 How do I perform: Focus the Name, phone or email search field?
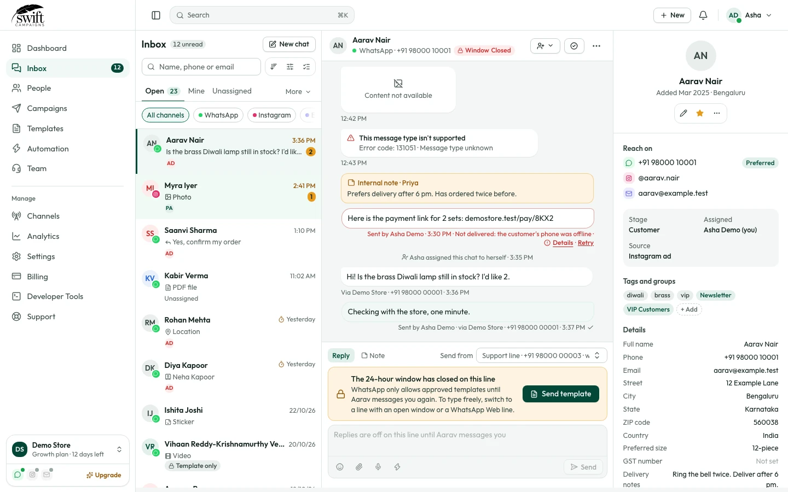[201, 67]
